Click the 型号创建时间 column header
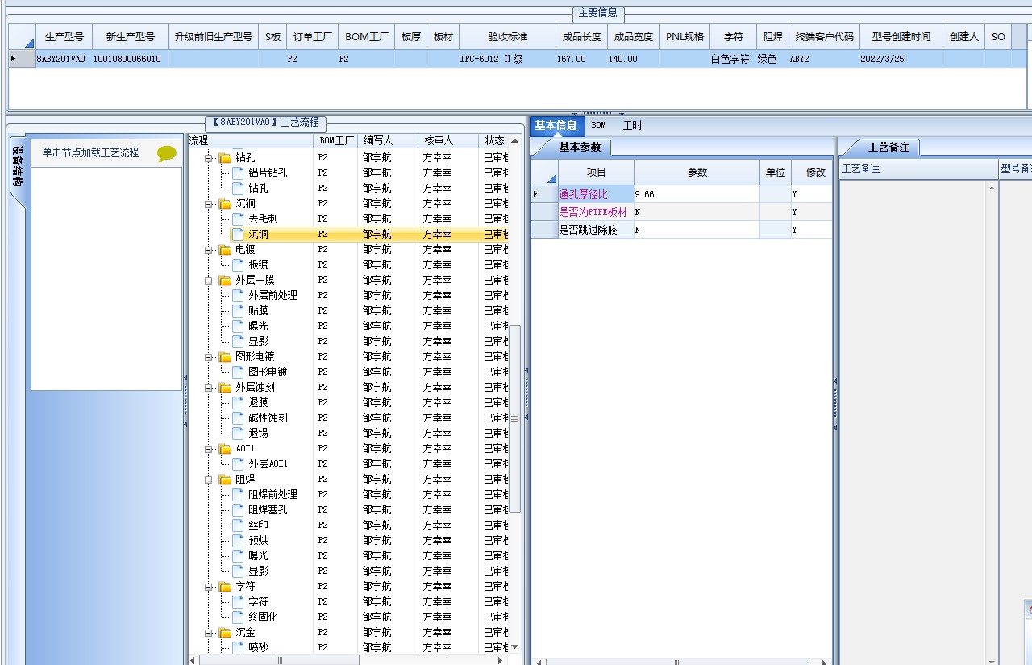Image resolution: width=1032 pixels, height=665 pixels. click(901, 37)
